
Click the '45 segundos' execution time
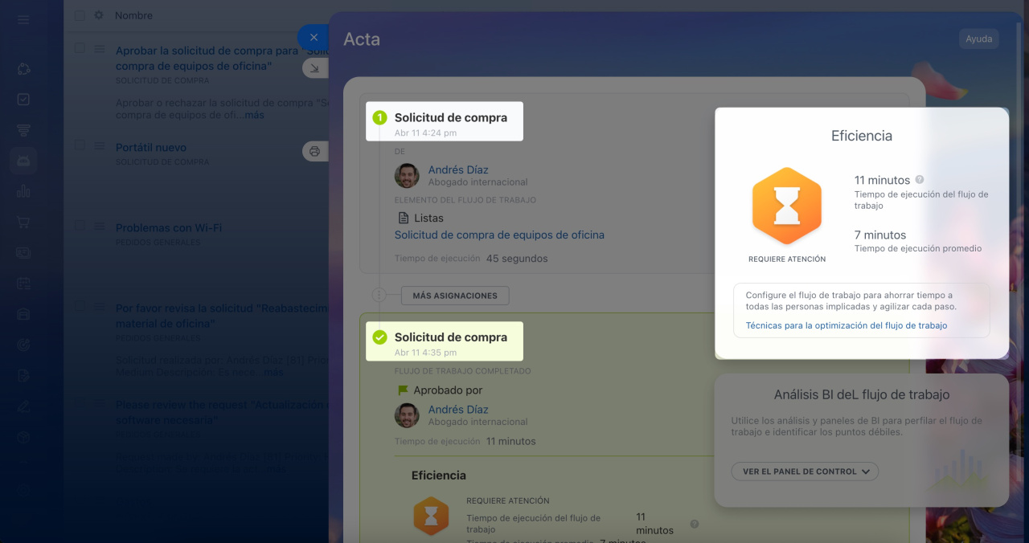point(517,259)
